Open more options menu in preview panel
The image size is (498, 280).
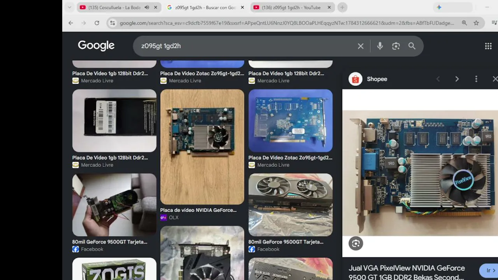coord(476,79)
